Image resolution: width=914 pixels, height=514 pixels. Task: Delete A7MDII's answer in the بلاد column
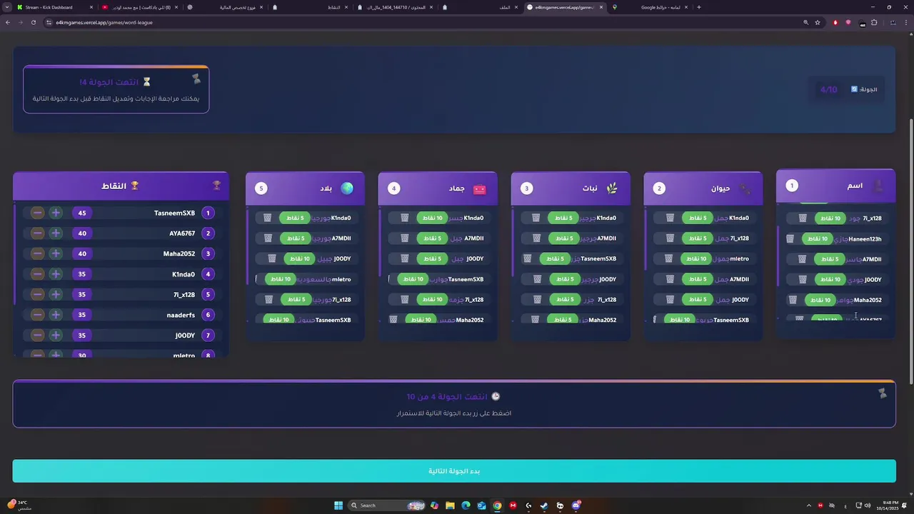click(x=268, y=238)
